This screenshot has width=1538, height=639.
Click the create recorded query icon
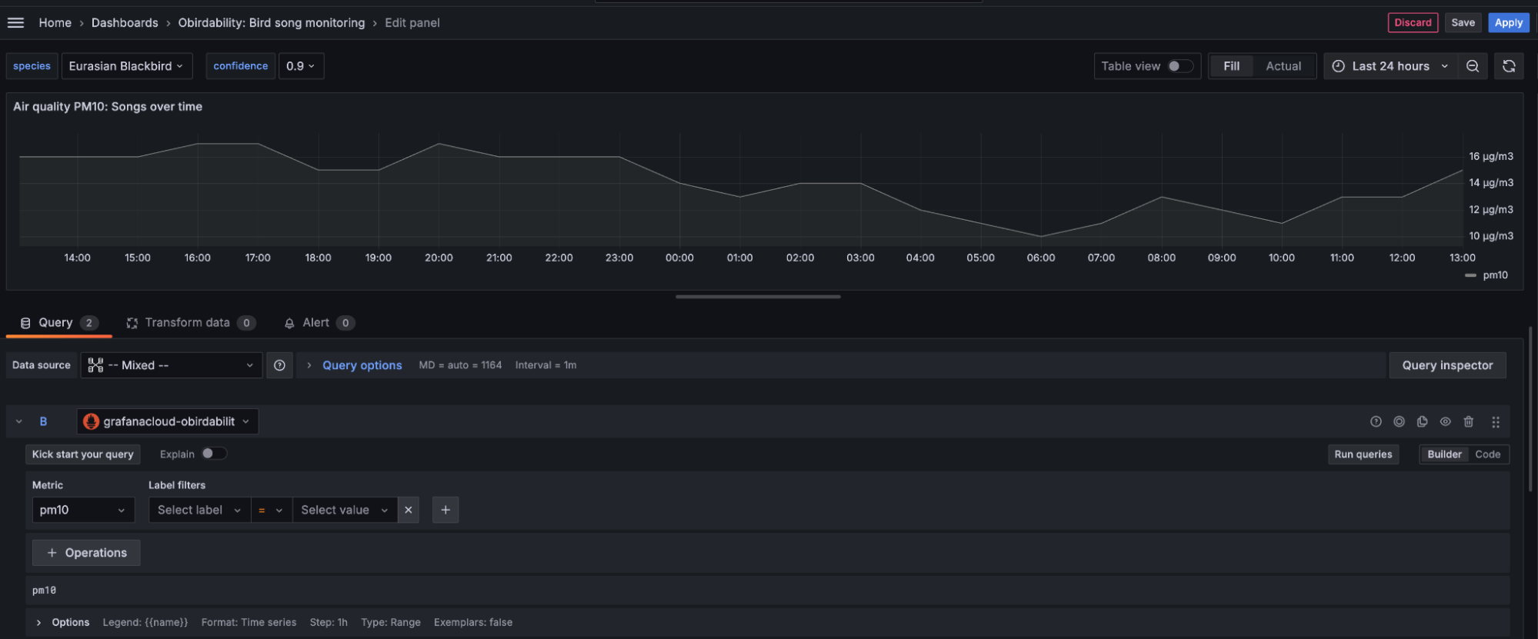click(1399, 421)
